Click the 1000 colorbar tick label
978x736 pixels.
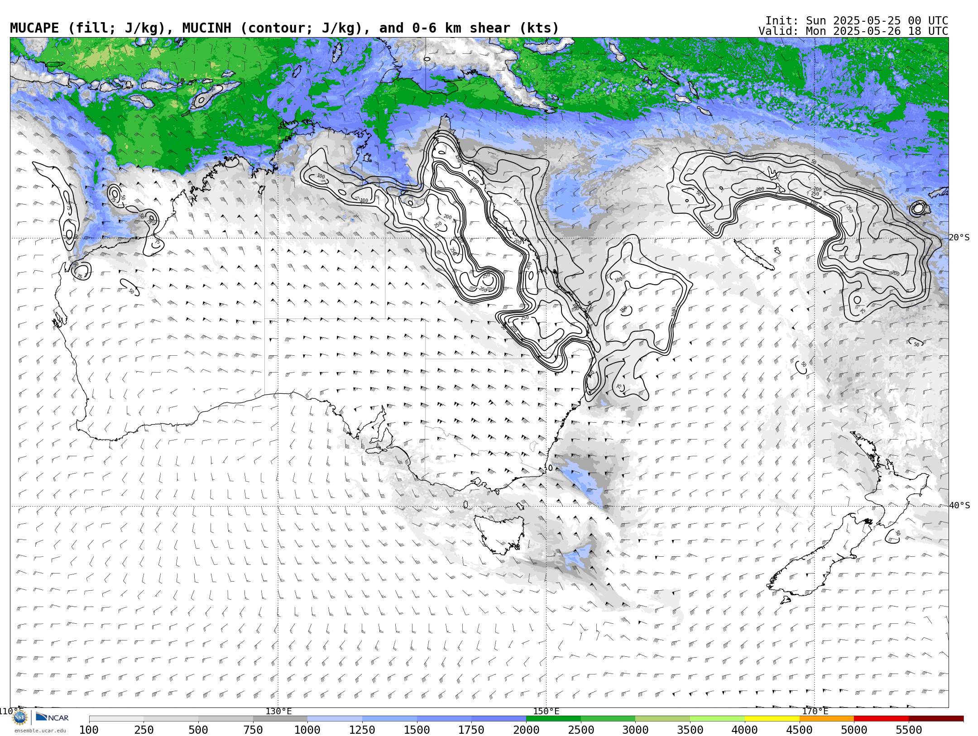[x=307, y=730]
